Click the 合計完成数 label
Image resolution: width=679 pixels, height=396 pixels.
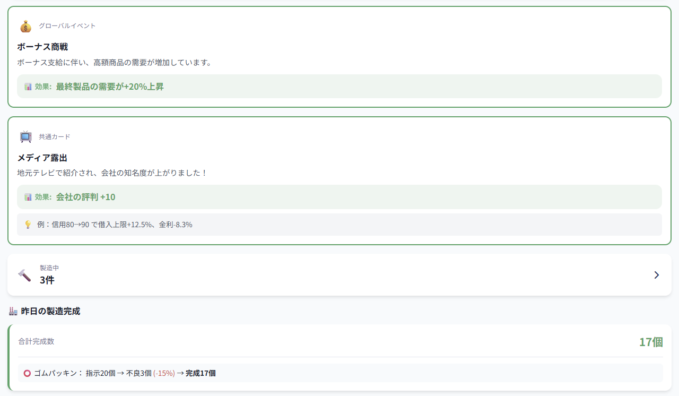(x=36, y=341)
